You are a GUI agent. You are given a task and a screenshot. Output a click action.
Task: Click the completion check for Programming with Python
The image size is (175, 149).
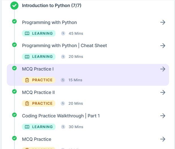tap(14, 21)
